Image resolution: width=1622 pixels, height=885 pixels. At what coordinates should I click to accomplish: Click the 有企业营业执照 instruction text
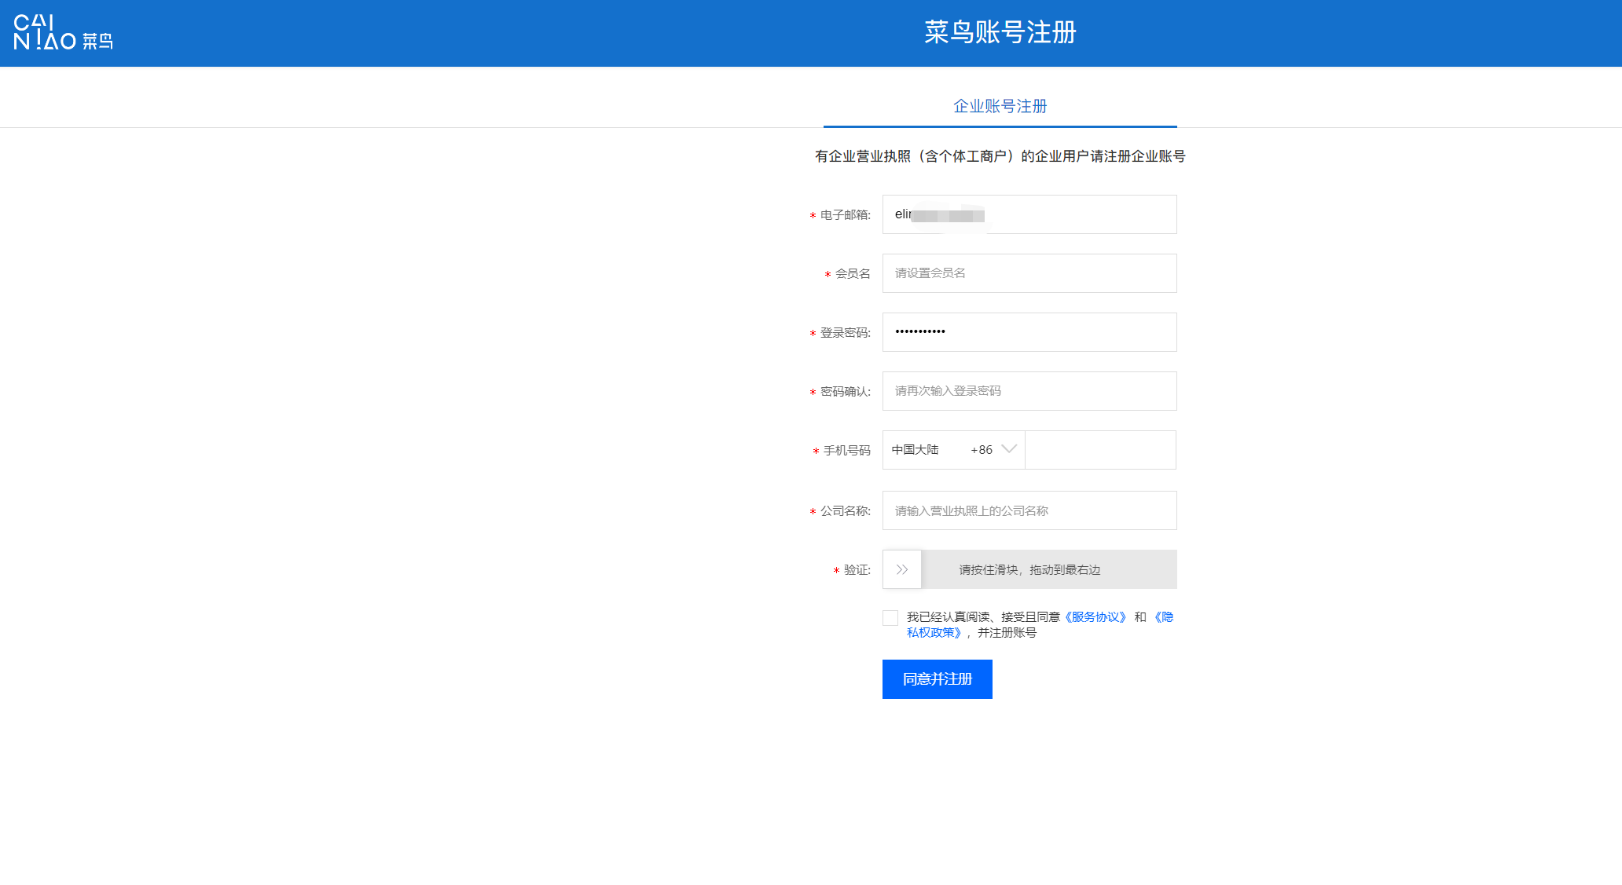(1000, 156)
